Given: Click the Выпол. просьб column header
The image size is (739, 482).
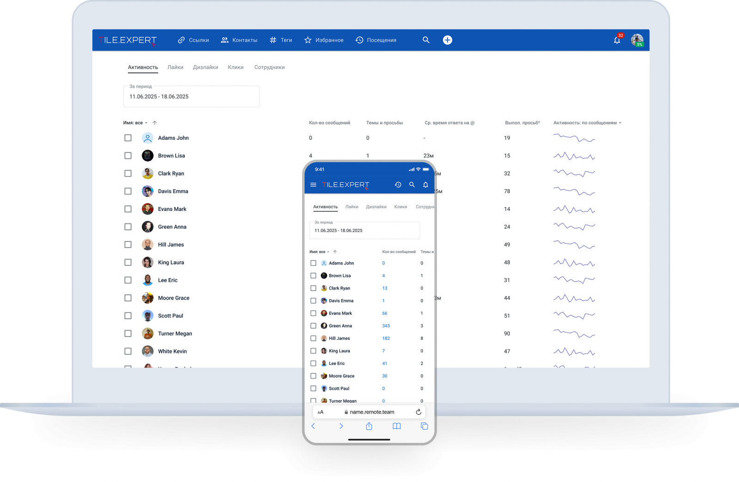Looking at the screenshot, I should click(522, 123).
